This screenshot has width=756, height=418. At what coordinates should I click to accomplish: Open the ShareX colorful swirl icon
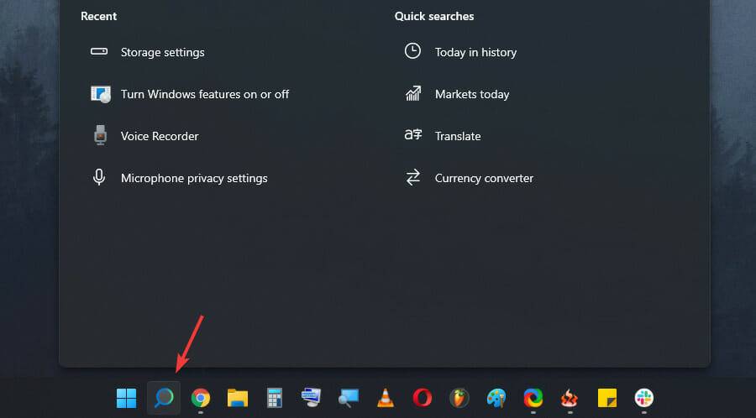533,398
